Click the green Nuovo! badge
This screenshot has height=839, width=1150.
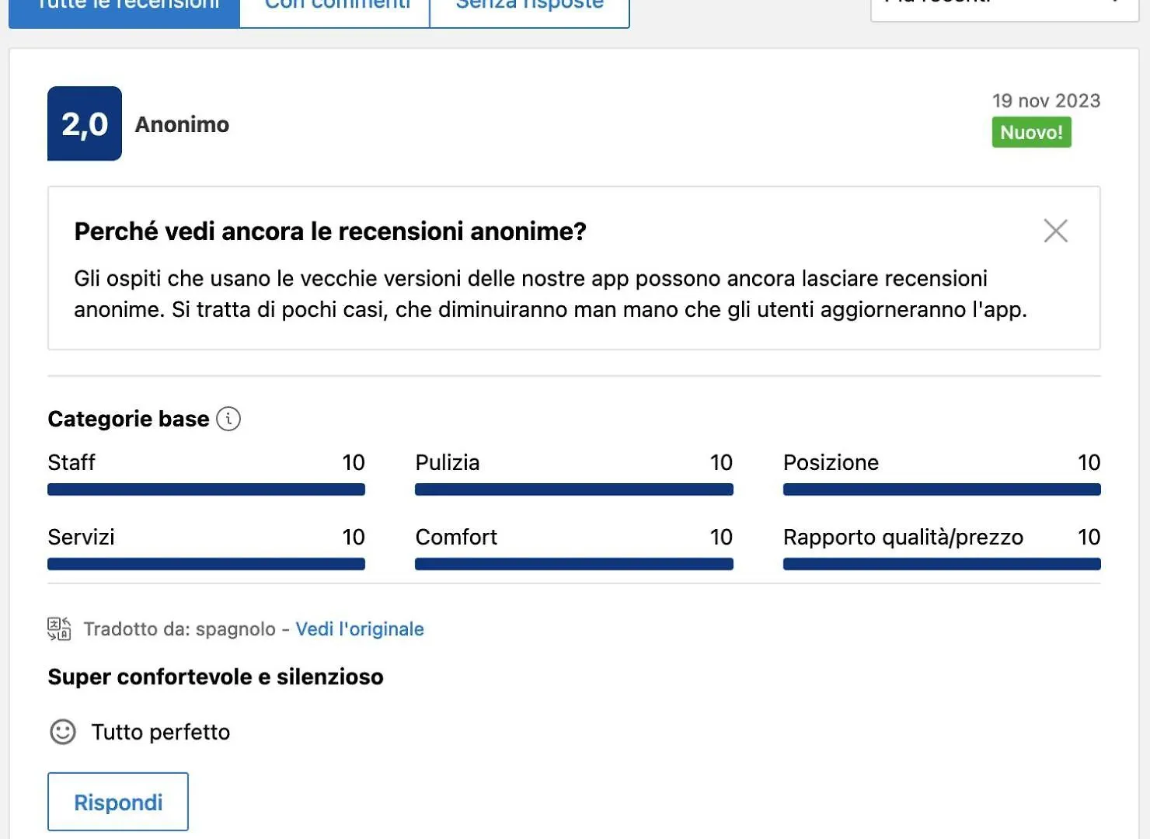point(1031,132)
